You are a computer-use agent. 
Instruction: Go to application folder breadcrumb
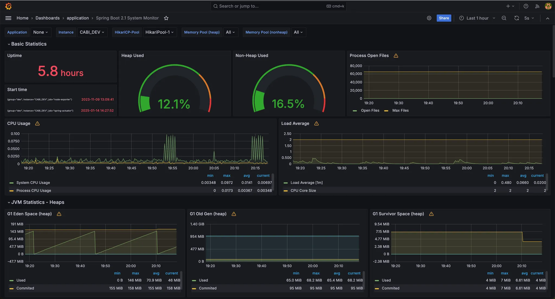point(78,18)
